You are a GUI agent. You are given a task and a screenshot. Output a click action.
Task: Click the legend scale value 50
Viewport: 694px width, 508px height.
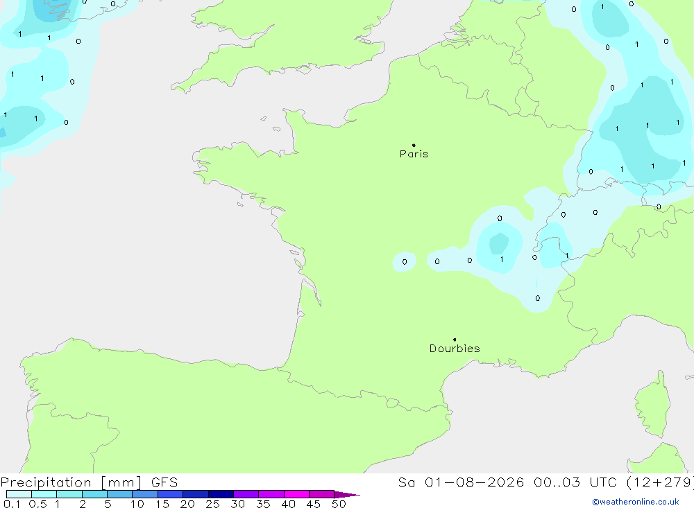click(339, 504)
